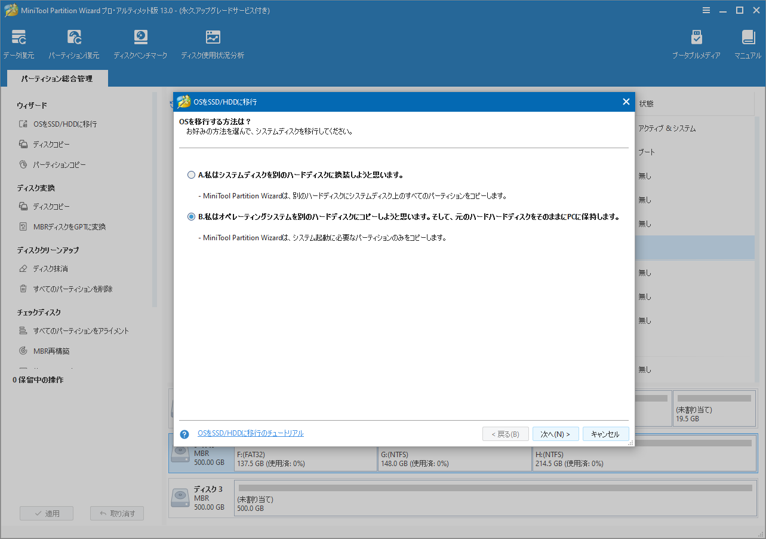The width and height of the screenshot is (766, 539).
Task: Click ディスクコピー icon under ウィザード
Action: 23,144
